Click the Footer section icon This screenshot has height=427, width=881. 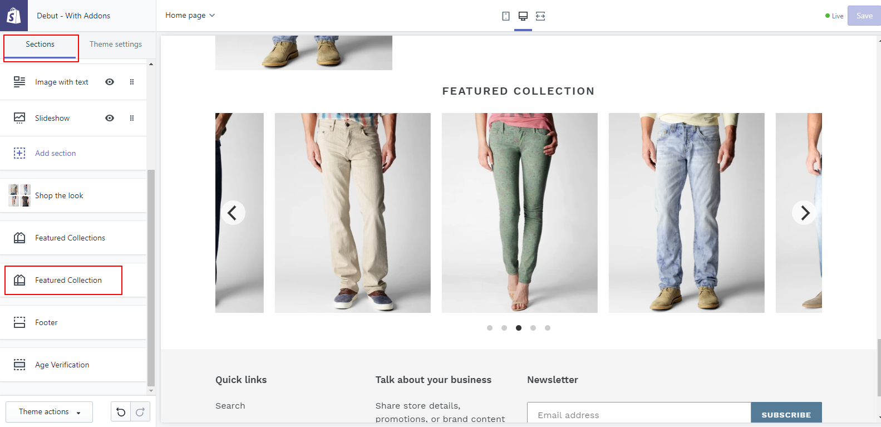19,322
